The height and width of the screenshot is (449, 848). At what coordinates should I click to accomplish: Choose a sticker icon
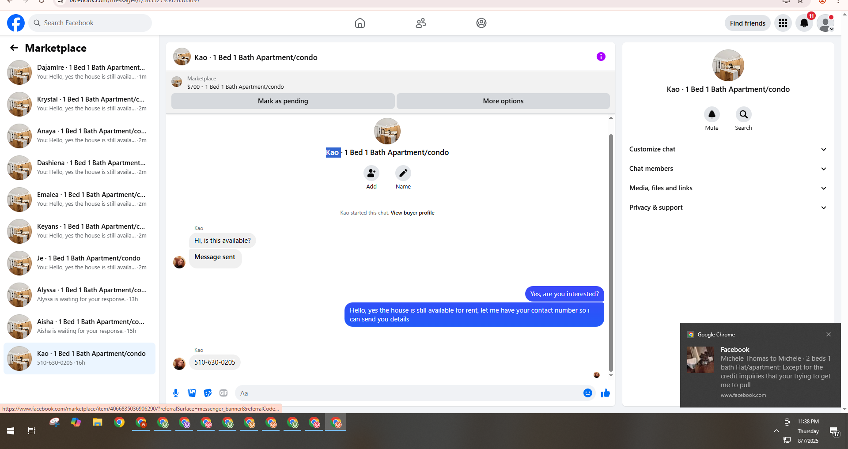click(208, 393)
